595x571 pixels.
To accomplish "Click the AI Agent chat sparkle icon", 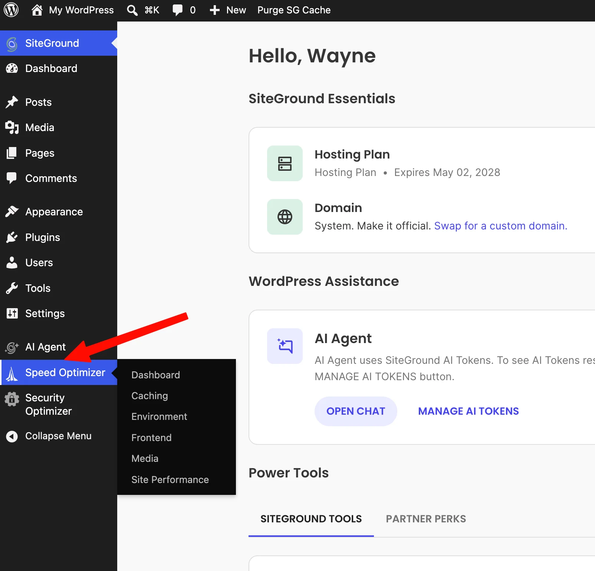I will 285,346.
